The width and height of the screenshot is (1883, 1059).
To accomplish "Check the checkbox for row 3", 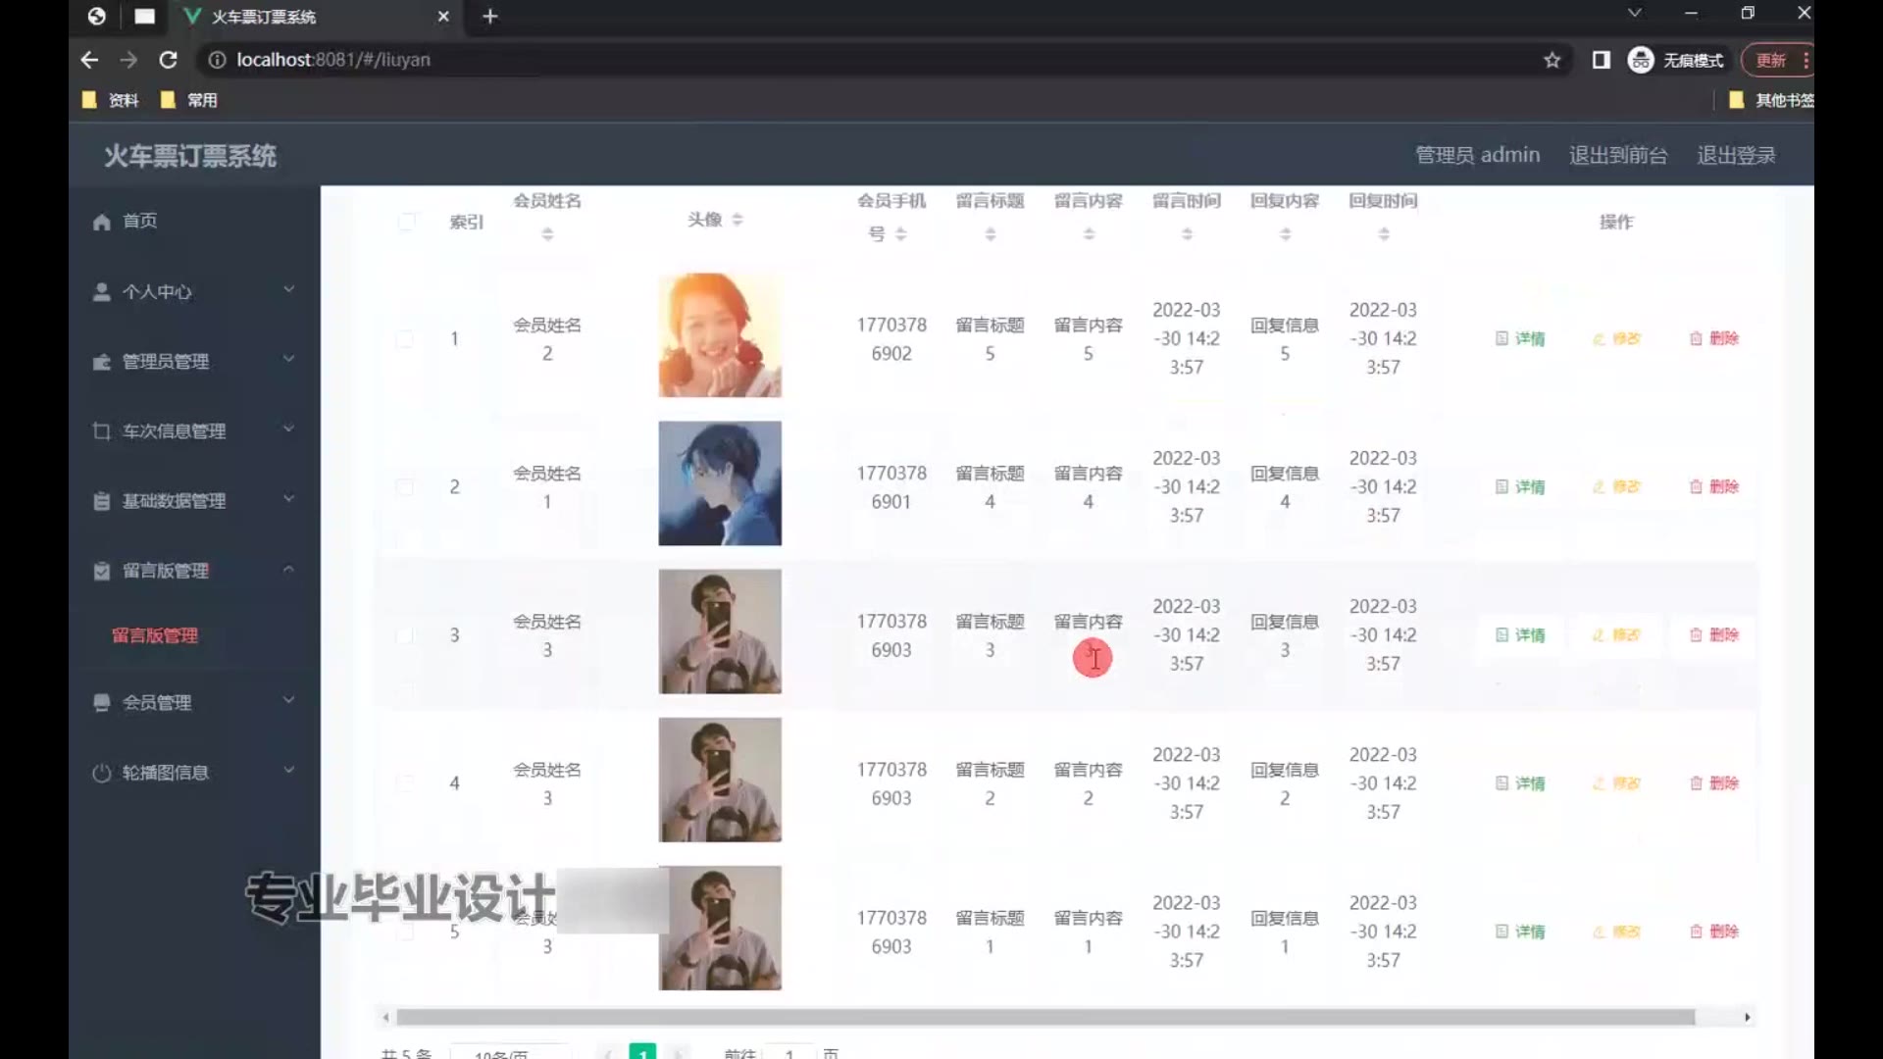I will [x=404, y=635].
